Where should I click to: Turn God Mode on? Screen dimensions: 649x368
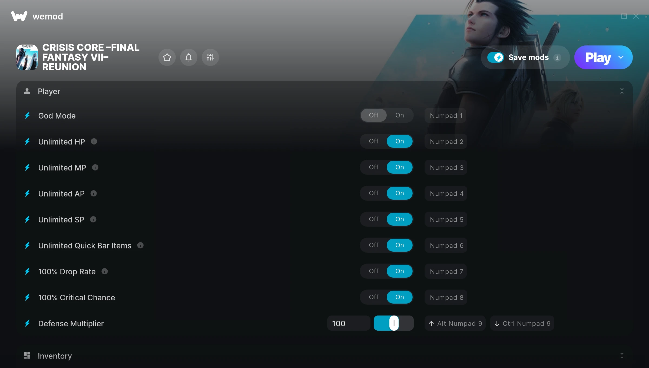[x=399, y=115]
